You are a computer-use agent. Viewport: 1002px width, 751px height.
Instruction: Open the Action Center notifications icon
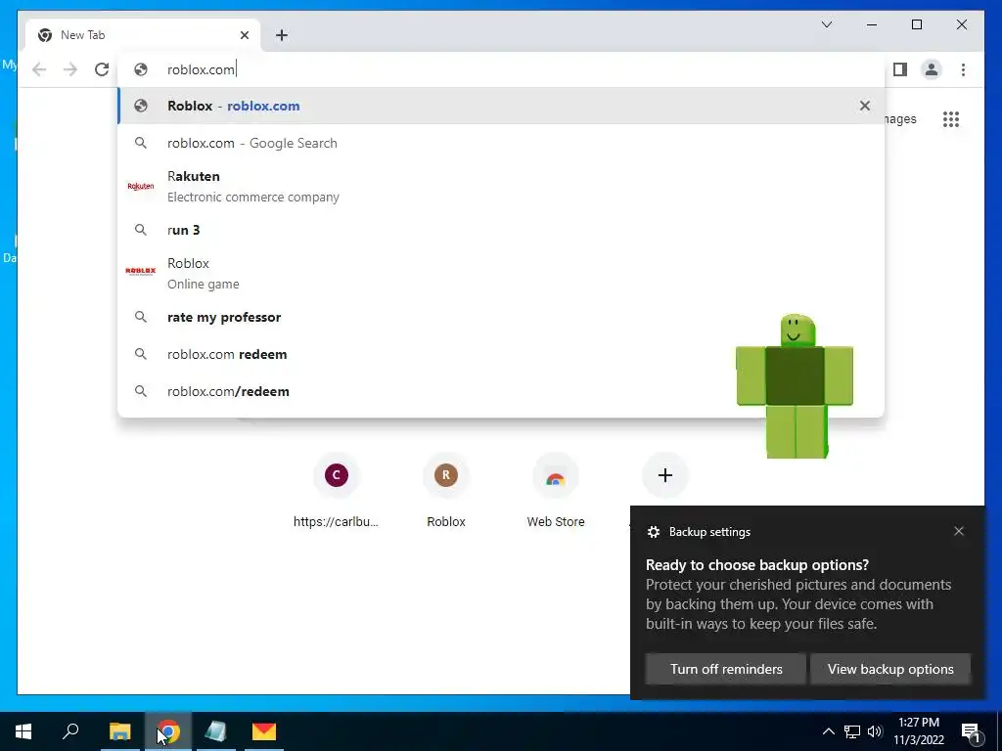pos(971,731)
